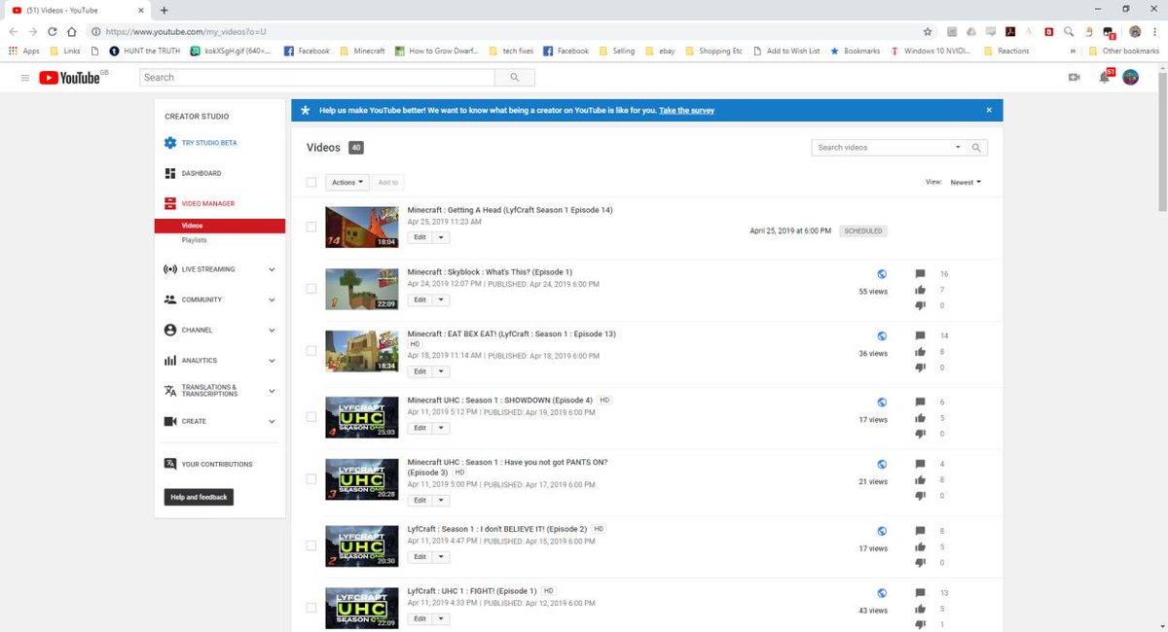This screenshot has height=632, width=1168.
Task: Open the account avatar menu
Action: [1131, 78]
